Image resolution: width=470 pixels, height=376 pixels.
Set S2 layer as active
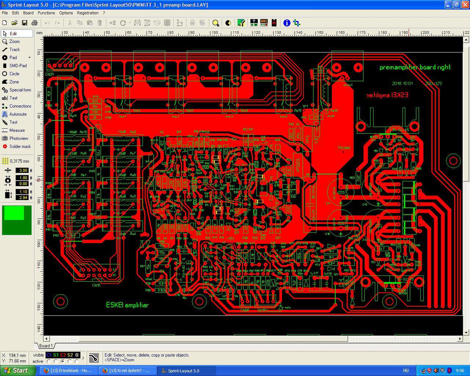coord(70,361)
